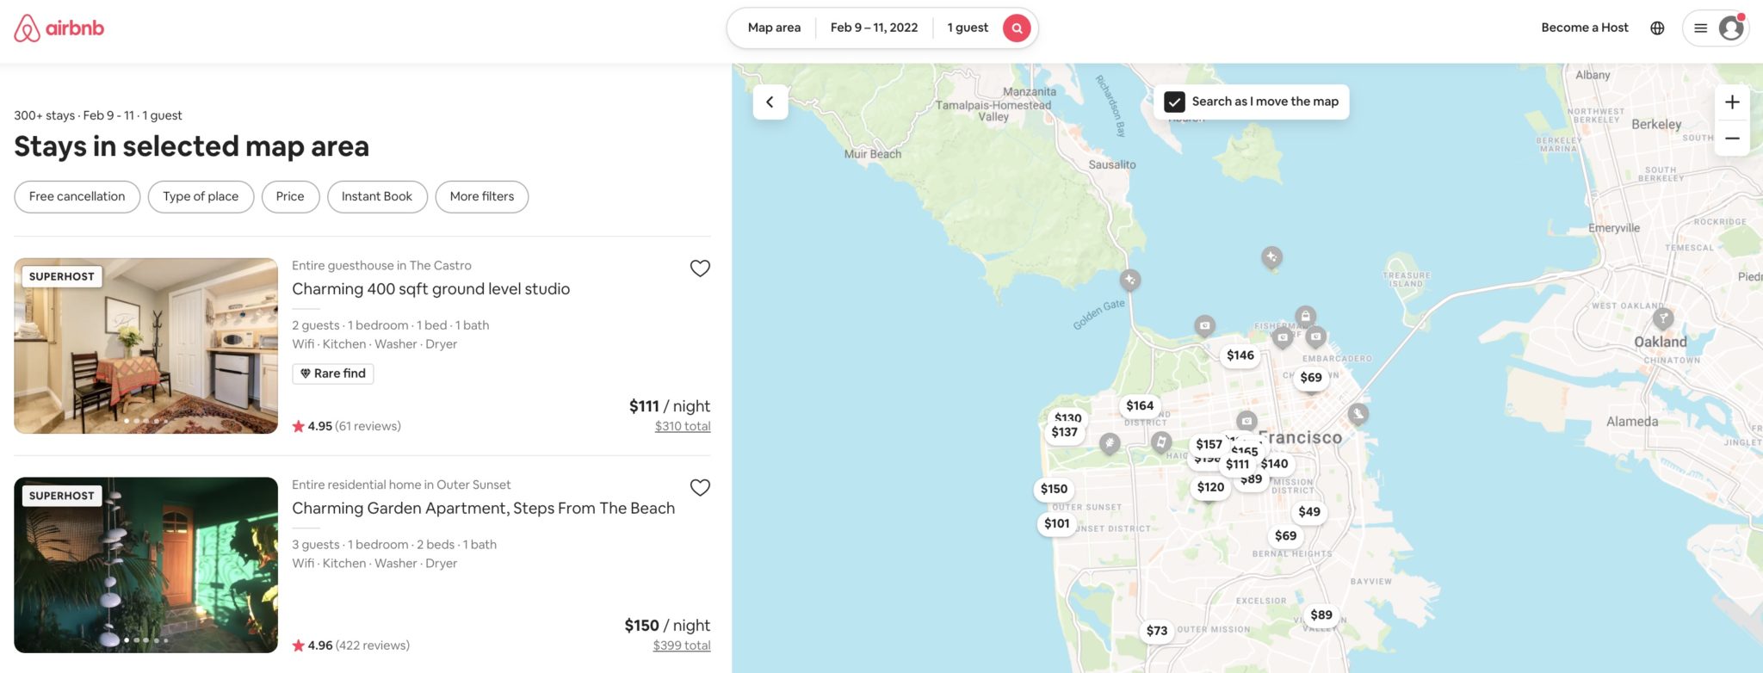Zoom out the map with minus icon
Viewport: 1763px width, 673px height.
1731,138
